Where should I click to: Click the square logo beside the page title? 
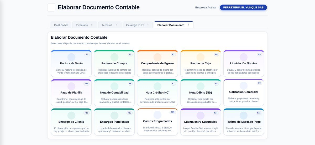click(x=51, y=7)
